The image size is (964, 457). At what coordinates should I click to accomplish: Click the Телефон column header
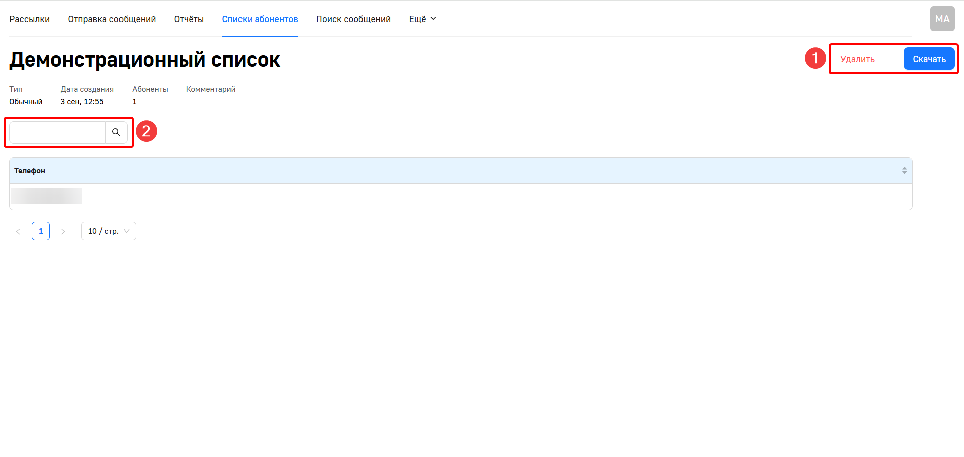tap(30, 171)
